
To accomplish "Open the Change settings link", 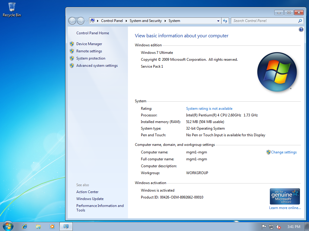I will (x=284, y=152).
